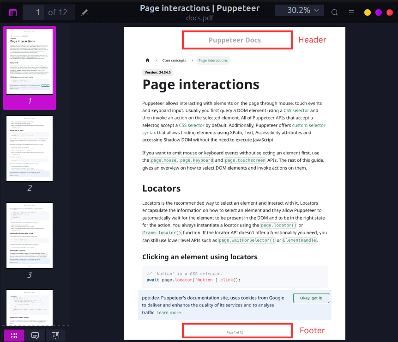Screen dimensions: 398x342
Task: Click the page number input field
Action: click(33, 12)
